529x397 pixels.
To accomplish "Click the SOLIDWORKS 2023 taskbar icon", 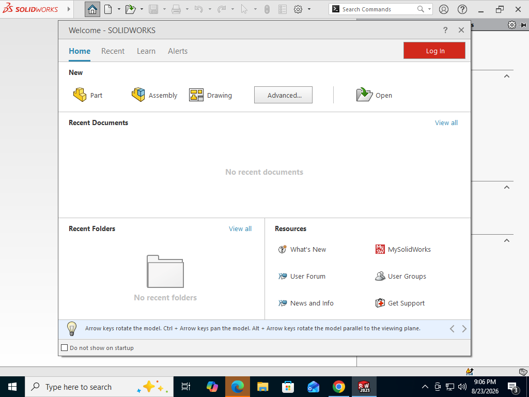I will point(364,387).
